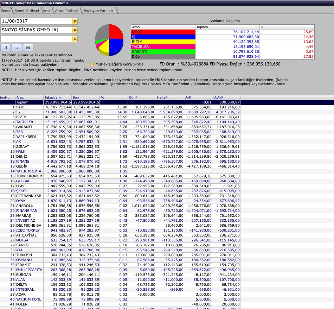Viewport: 334px width, 309px height.
Task: Select the OYAK row
Action: (120, 201)
